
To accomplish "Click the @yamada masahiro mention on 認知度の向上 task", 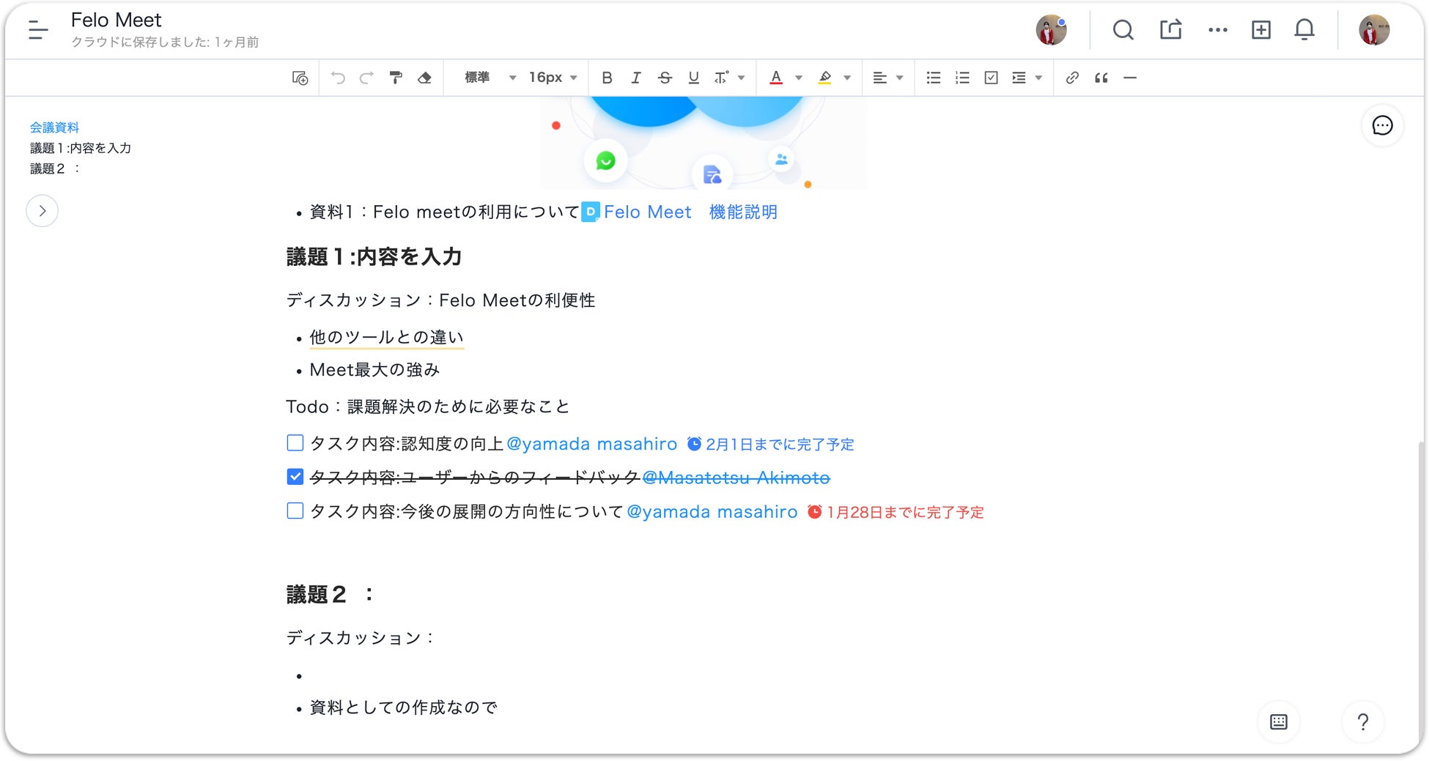I will (x=592, y=444).
